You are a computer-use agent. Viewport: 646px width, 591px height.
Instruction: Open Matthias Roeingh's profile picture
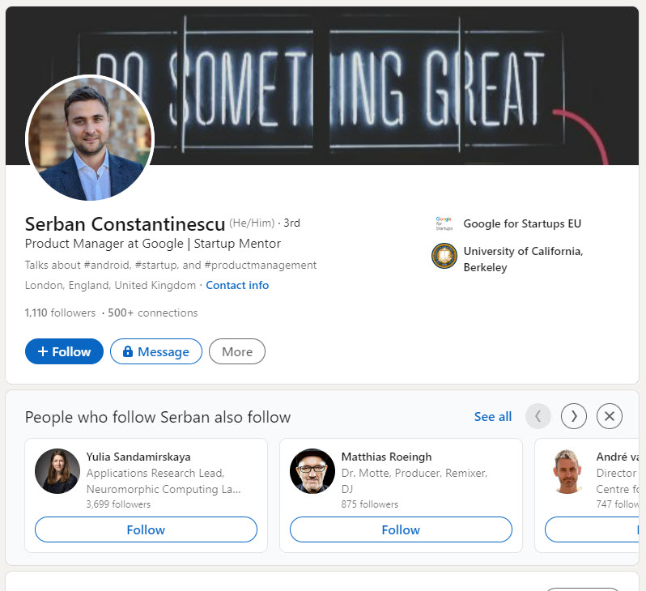[x=312, y=471]
